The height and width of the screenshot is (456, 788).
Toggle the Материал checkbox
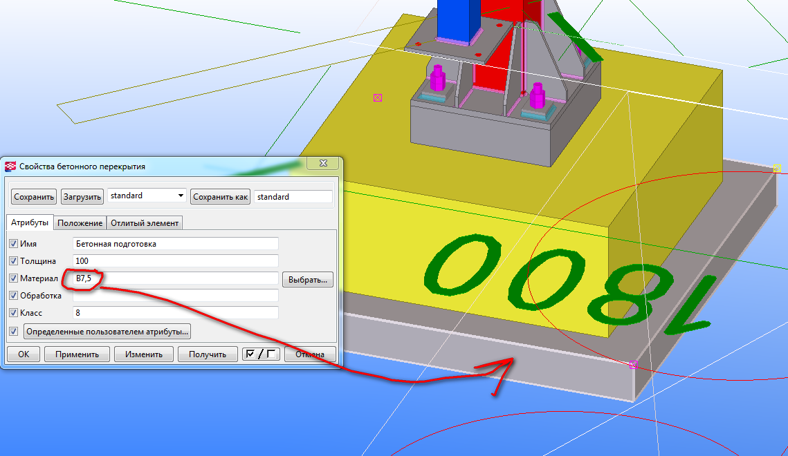point(13,278)
